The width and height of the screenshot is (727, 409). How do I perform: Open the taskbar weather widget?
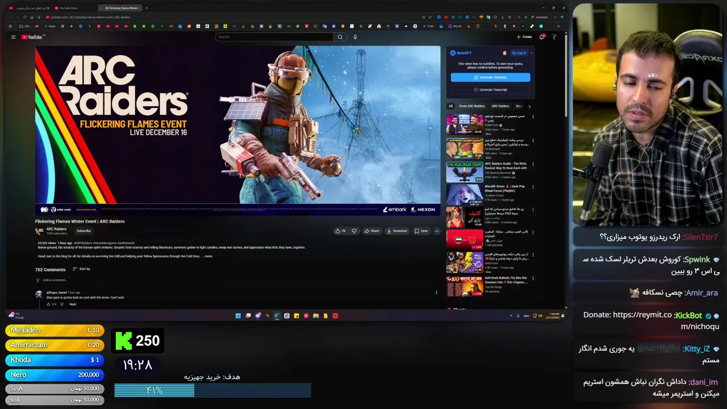[15, 316]
